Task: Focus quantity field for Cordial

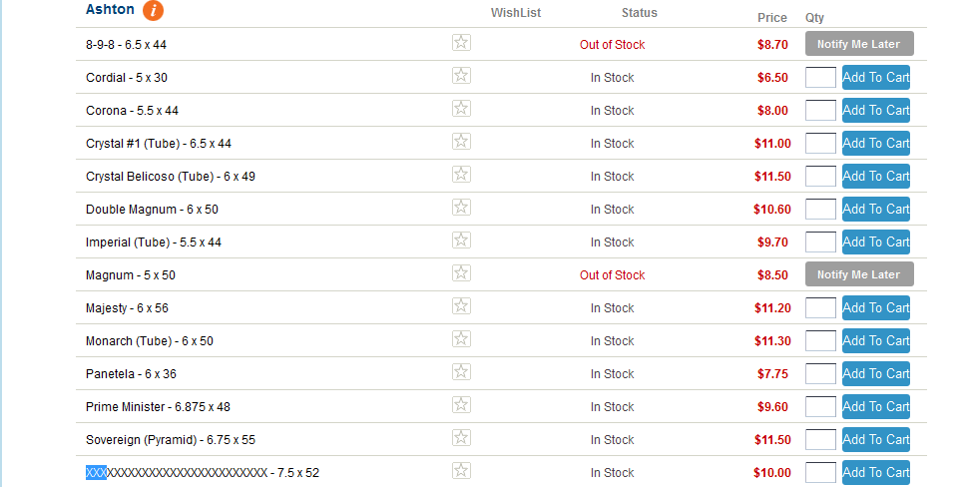Action: click(820, 77)
